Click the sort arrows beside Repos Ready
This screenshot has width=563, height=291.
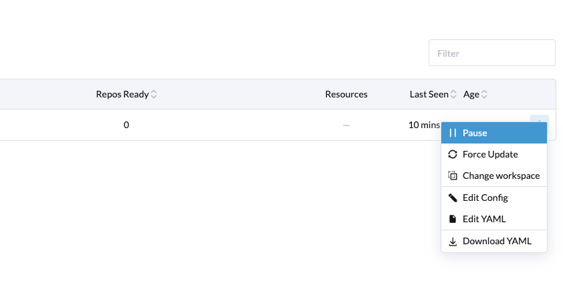pyautogui.click(x=154, y=94)
